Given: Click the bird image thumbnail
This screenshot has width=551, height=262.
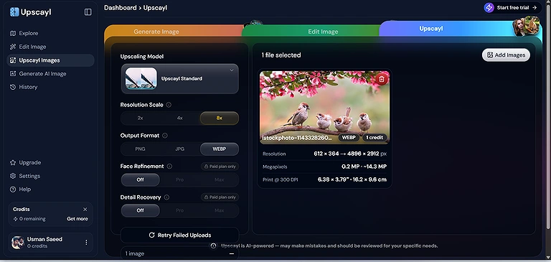Looking at the screenshot, I should click(x=324, y=108).
